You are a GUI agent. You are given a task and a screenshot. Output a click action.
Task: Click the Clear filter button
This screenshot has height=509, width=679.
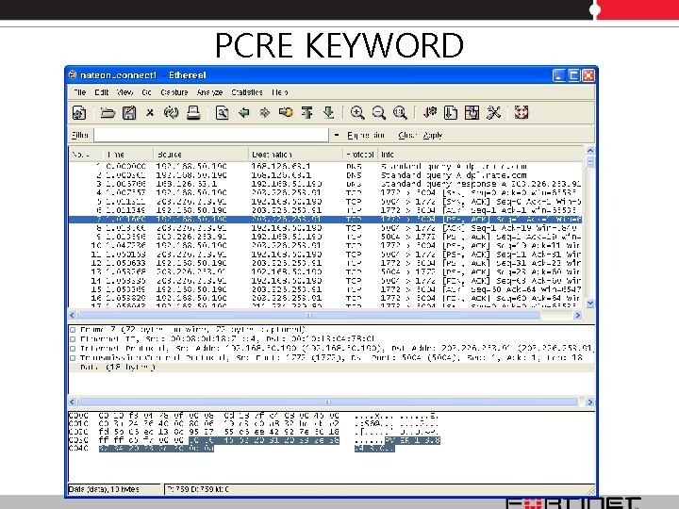[407, 136]
